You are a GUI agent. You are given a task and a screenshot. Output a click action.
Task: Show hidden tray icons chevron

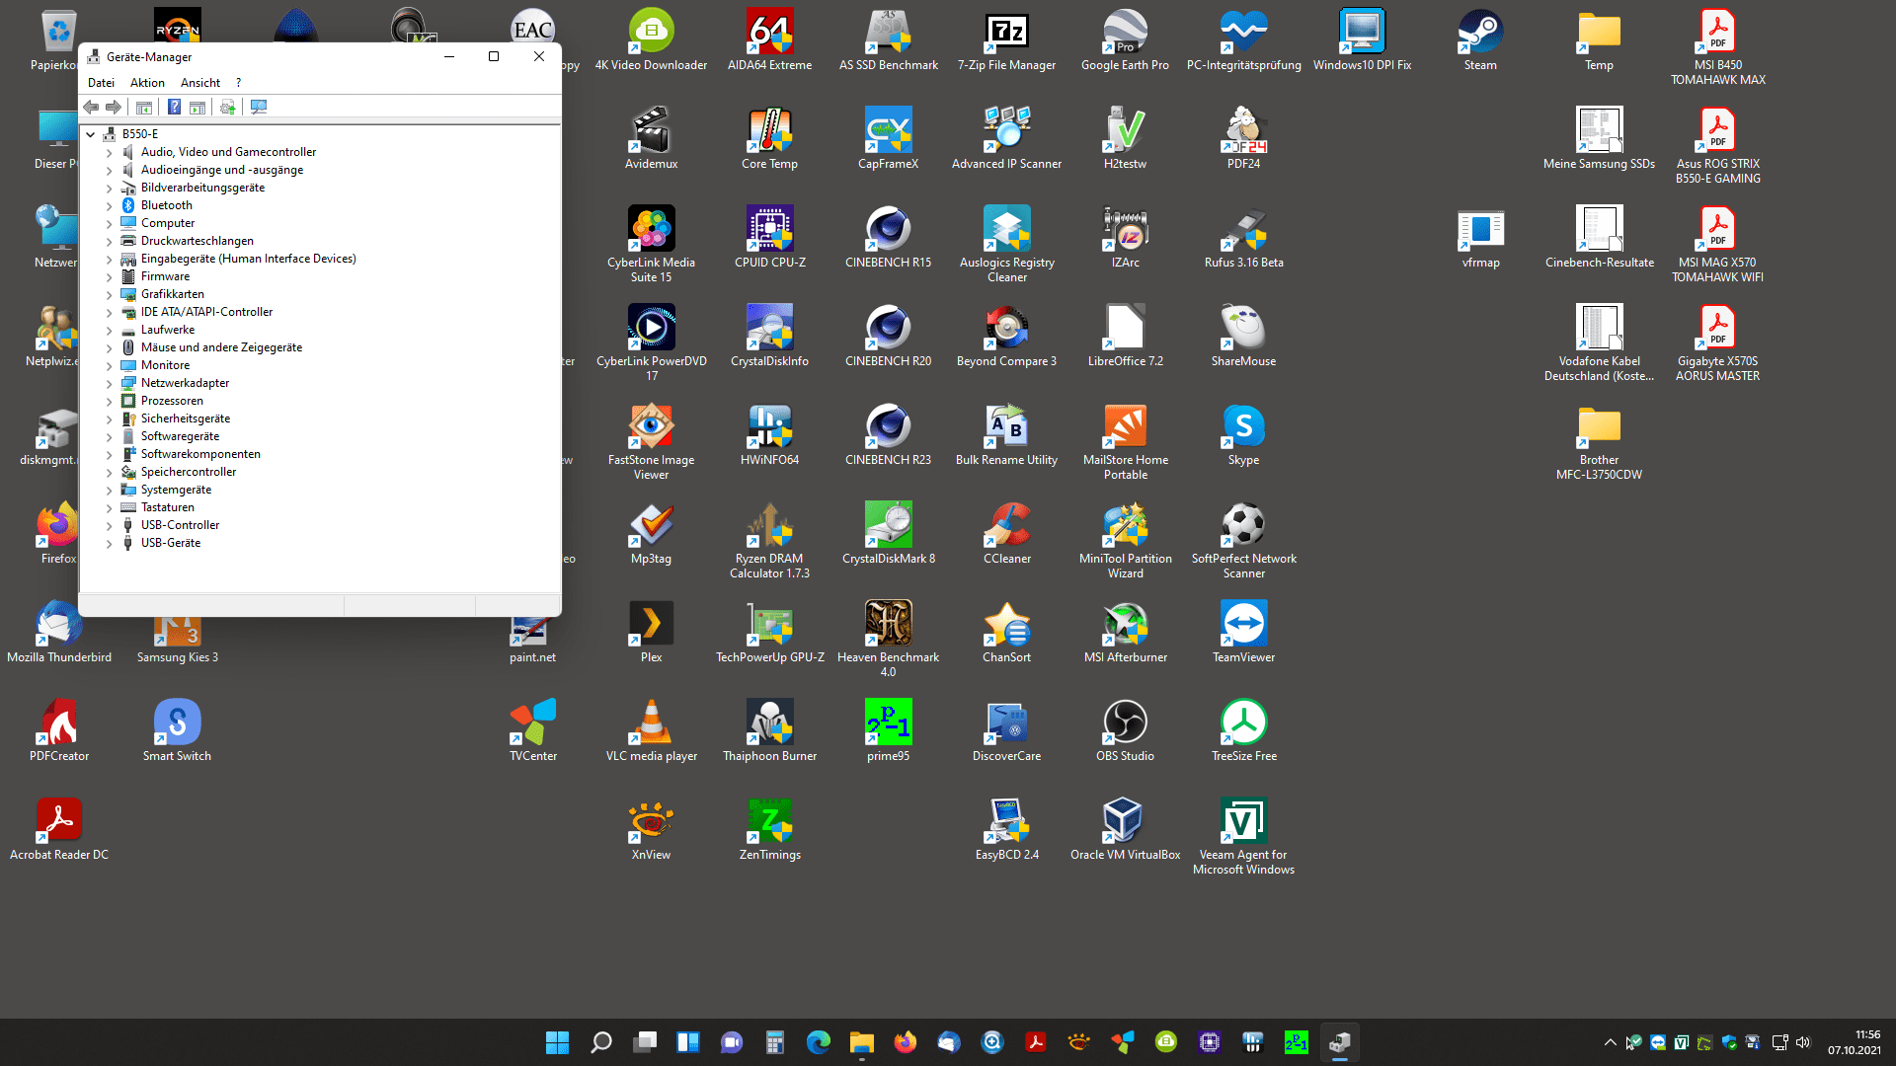pos(1611,1042)
